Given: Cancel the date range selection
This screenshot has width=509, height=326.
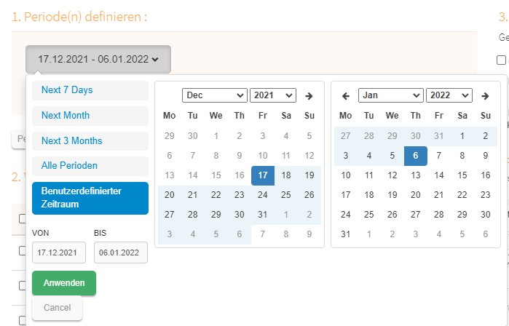Looking at the screenshot, I should [57, 308].
